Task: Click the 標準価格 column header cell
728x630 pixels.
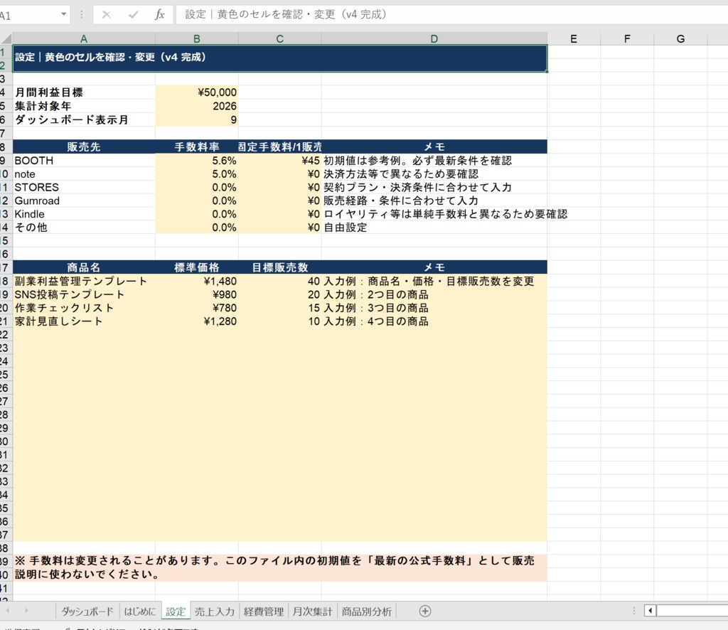Action: point(197,267)
